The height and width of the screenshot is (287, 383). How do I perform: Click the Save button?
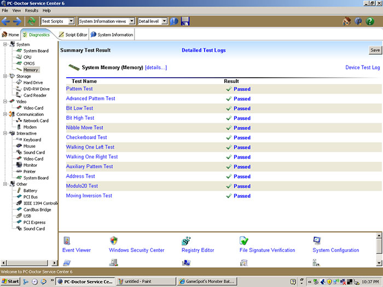pyautogui.click(x=375, y=50)
